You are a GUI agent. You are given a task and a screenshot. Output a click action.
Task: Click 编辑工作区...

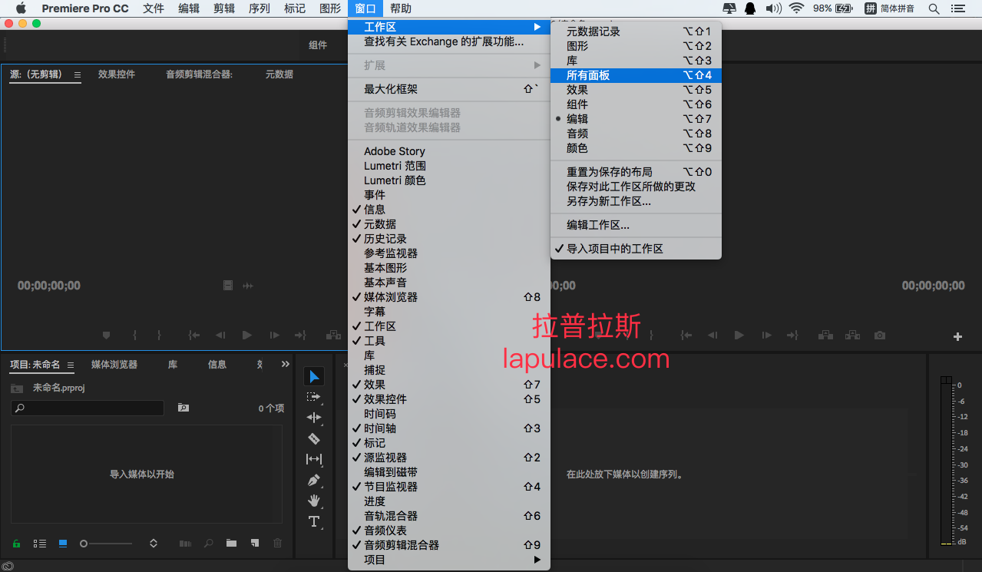click(636, 225)
